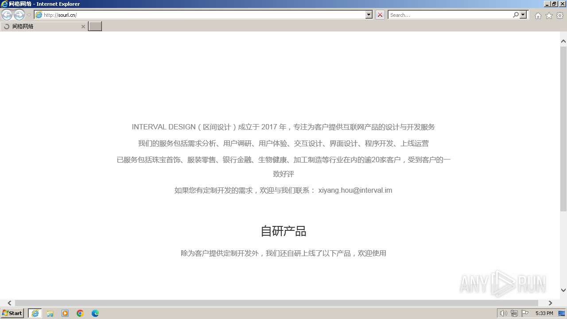Launch Google Chrome from the taskbar
The height and width of the screenshot is (319, 567).
[80, 313]
